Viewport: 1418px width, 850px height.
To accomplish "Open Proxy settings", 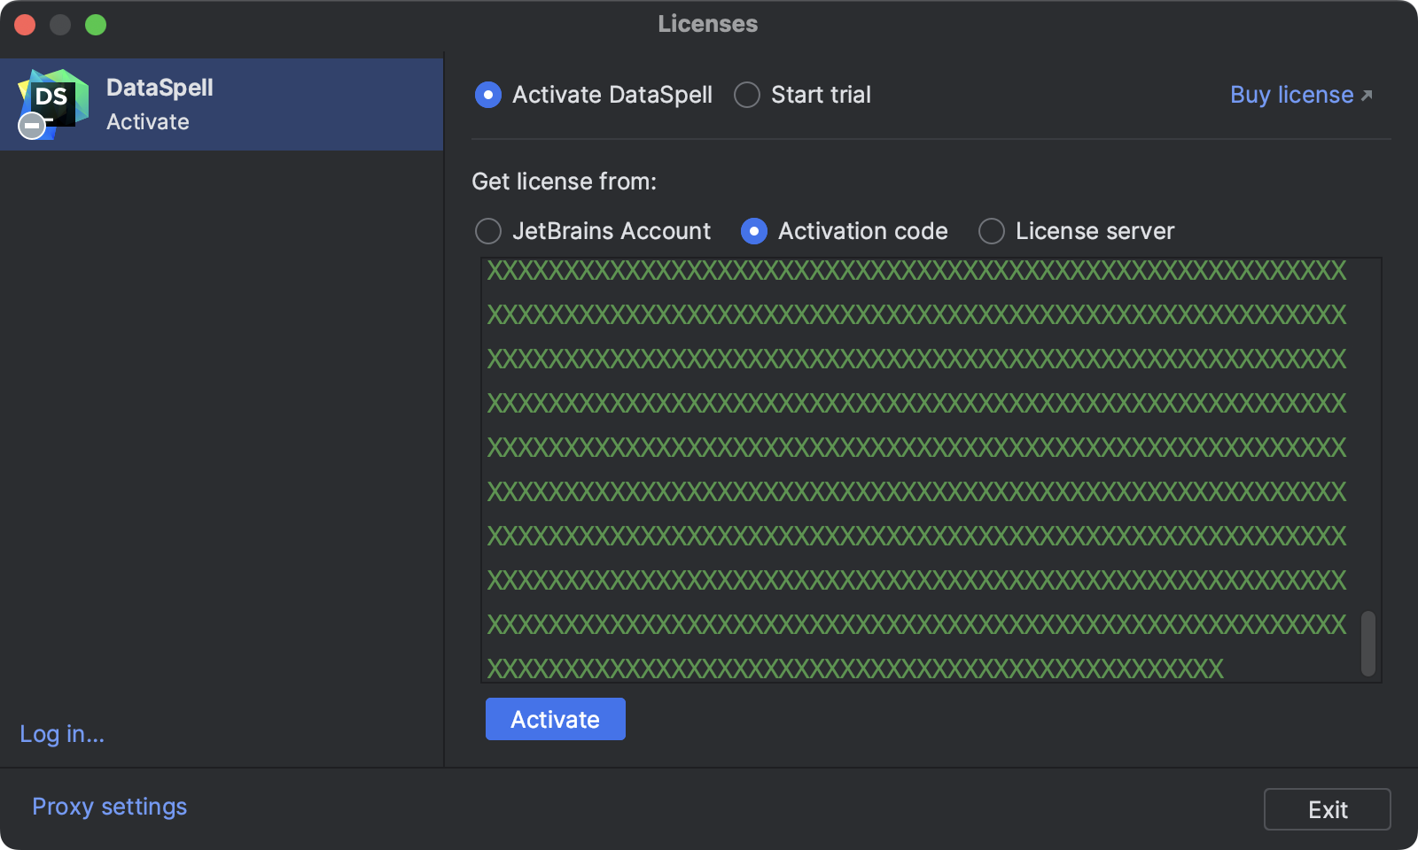I will click(108, 806).
